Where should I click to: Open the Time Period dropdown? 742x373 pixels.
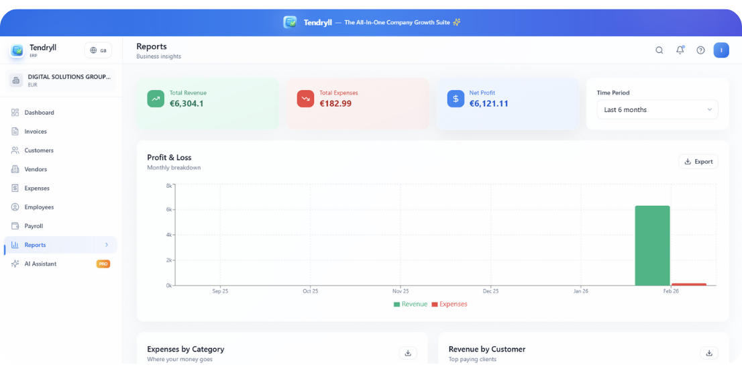pyautogui.click(x=657, y=109)
